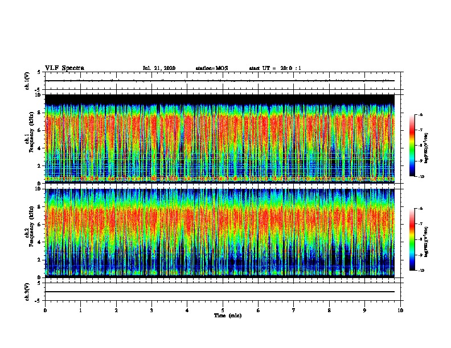Click the "VLF Spectra" plot title
Screen dimensions: 451x348
pos(64,68)
